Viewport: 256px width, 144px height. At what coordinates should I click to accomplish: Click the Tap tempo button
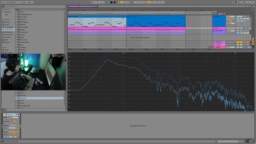[x=3, y=2]
